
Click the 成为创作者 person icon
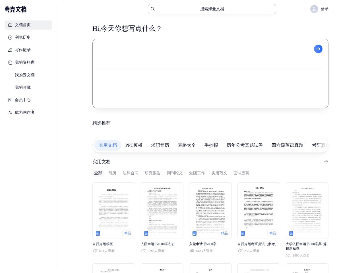click(x=10, y=113)
